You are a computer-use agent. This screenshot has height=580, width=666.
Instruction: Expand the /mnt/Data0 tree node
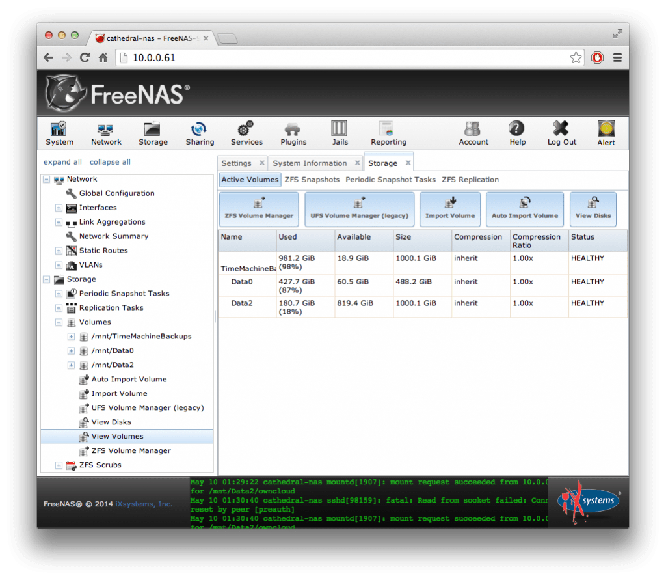click(x=71, y=351)
